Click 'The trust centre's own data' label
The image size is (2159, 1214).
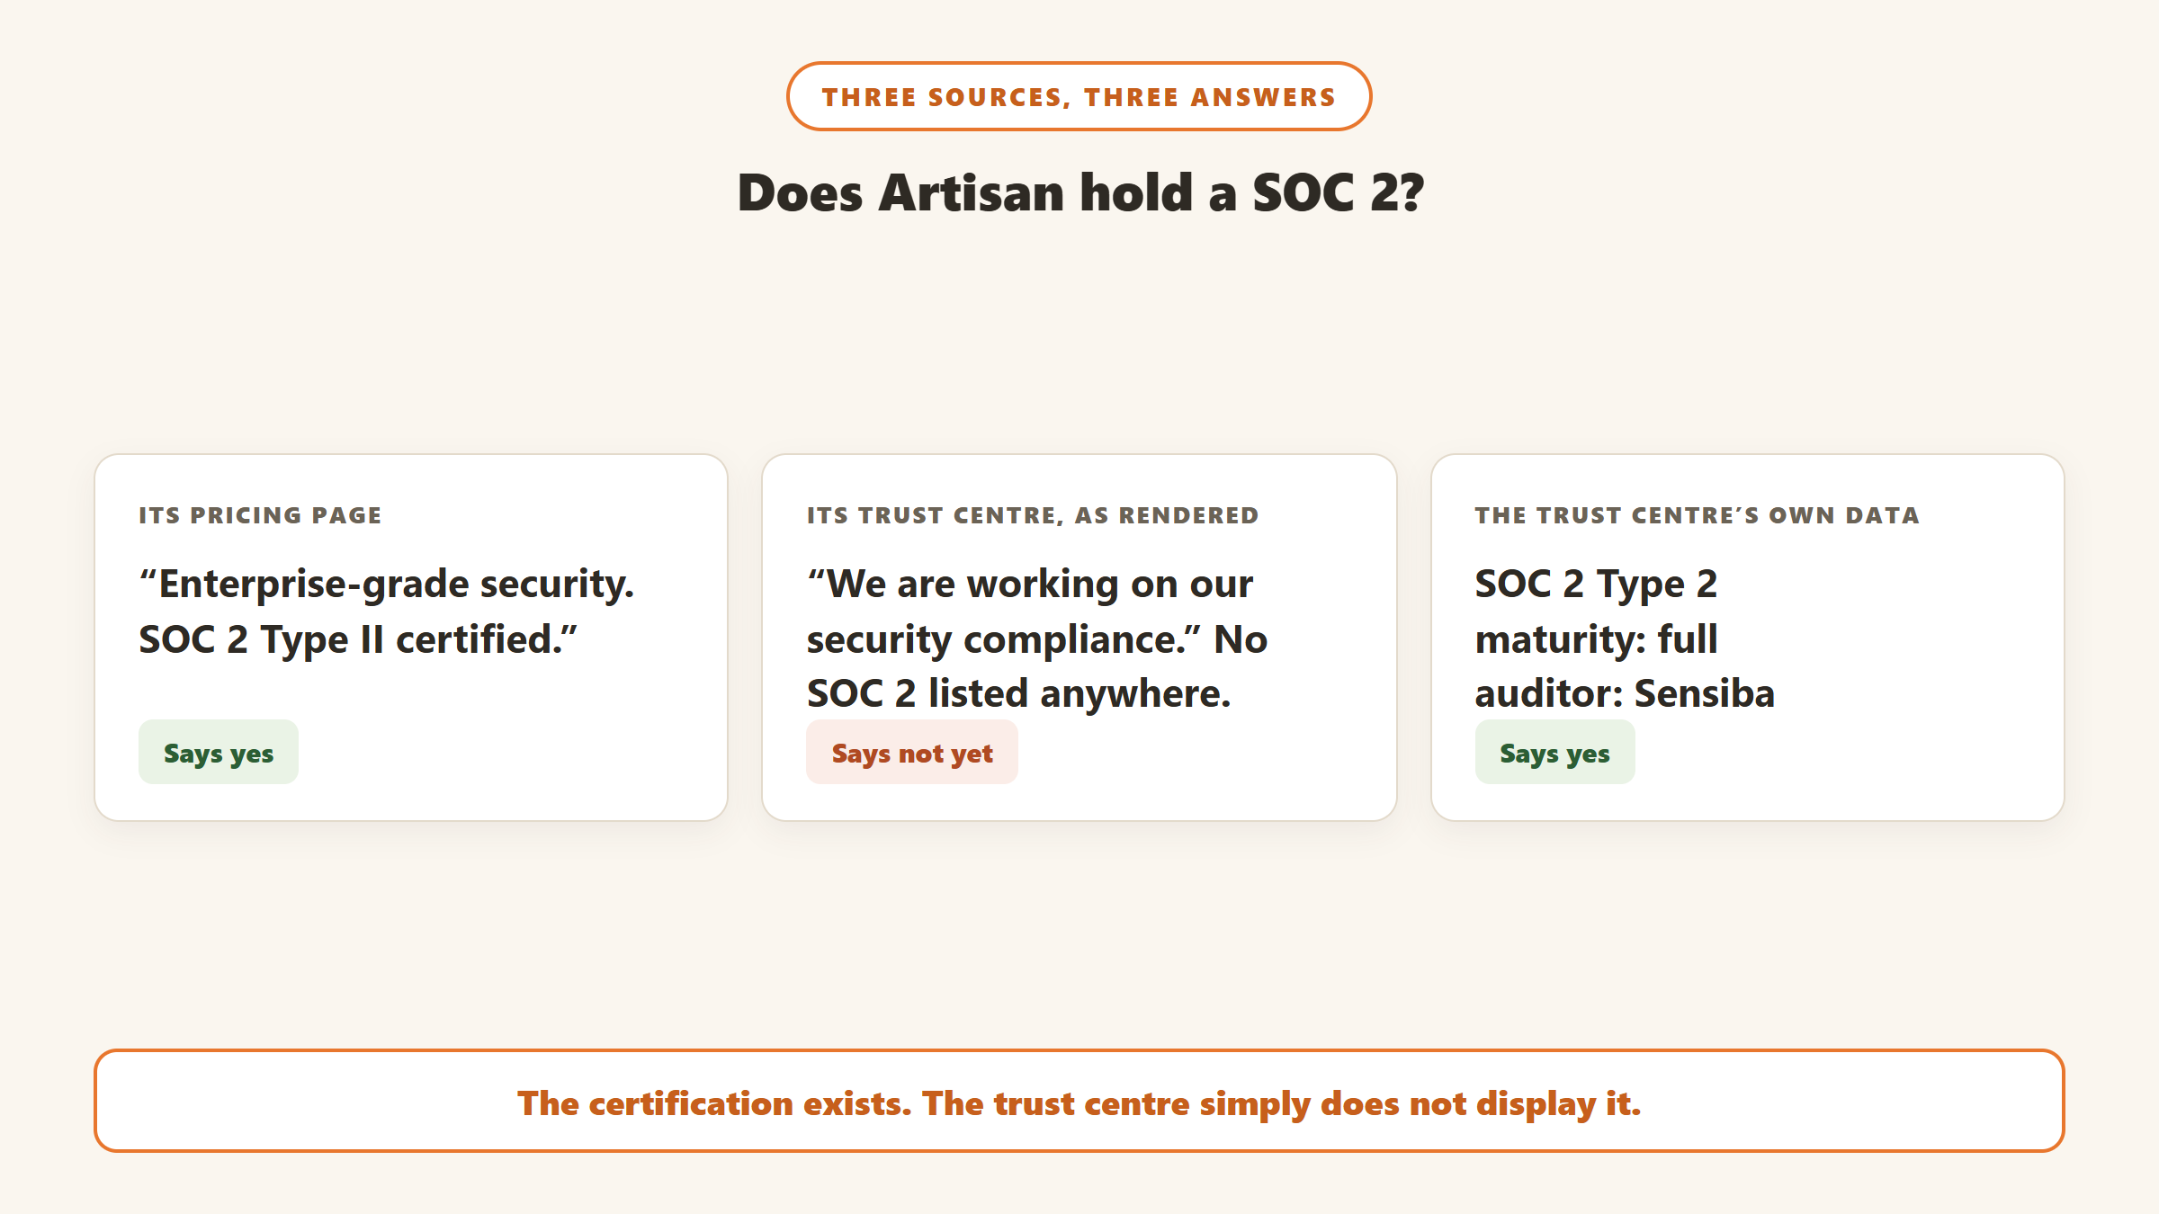point(1697,515)
